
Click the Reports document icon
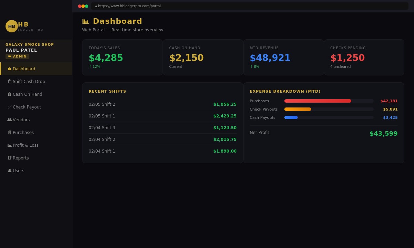[x=10, y=158]
